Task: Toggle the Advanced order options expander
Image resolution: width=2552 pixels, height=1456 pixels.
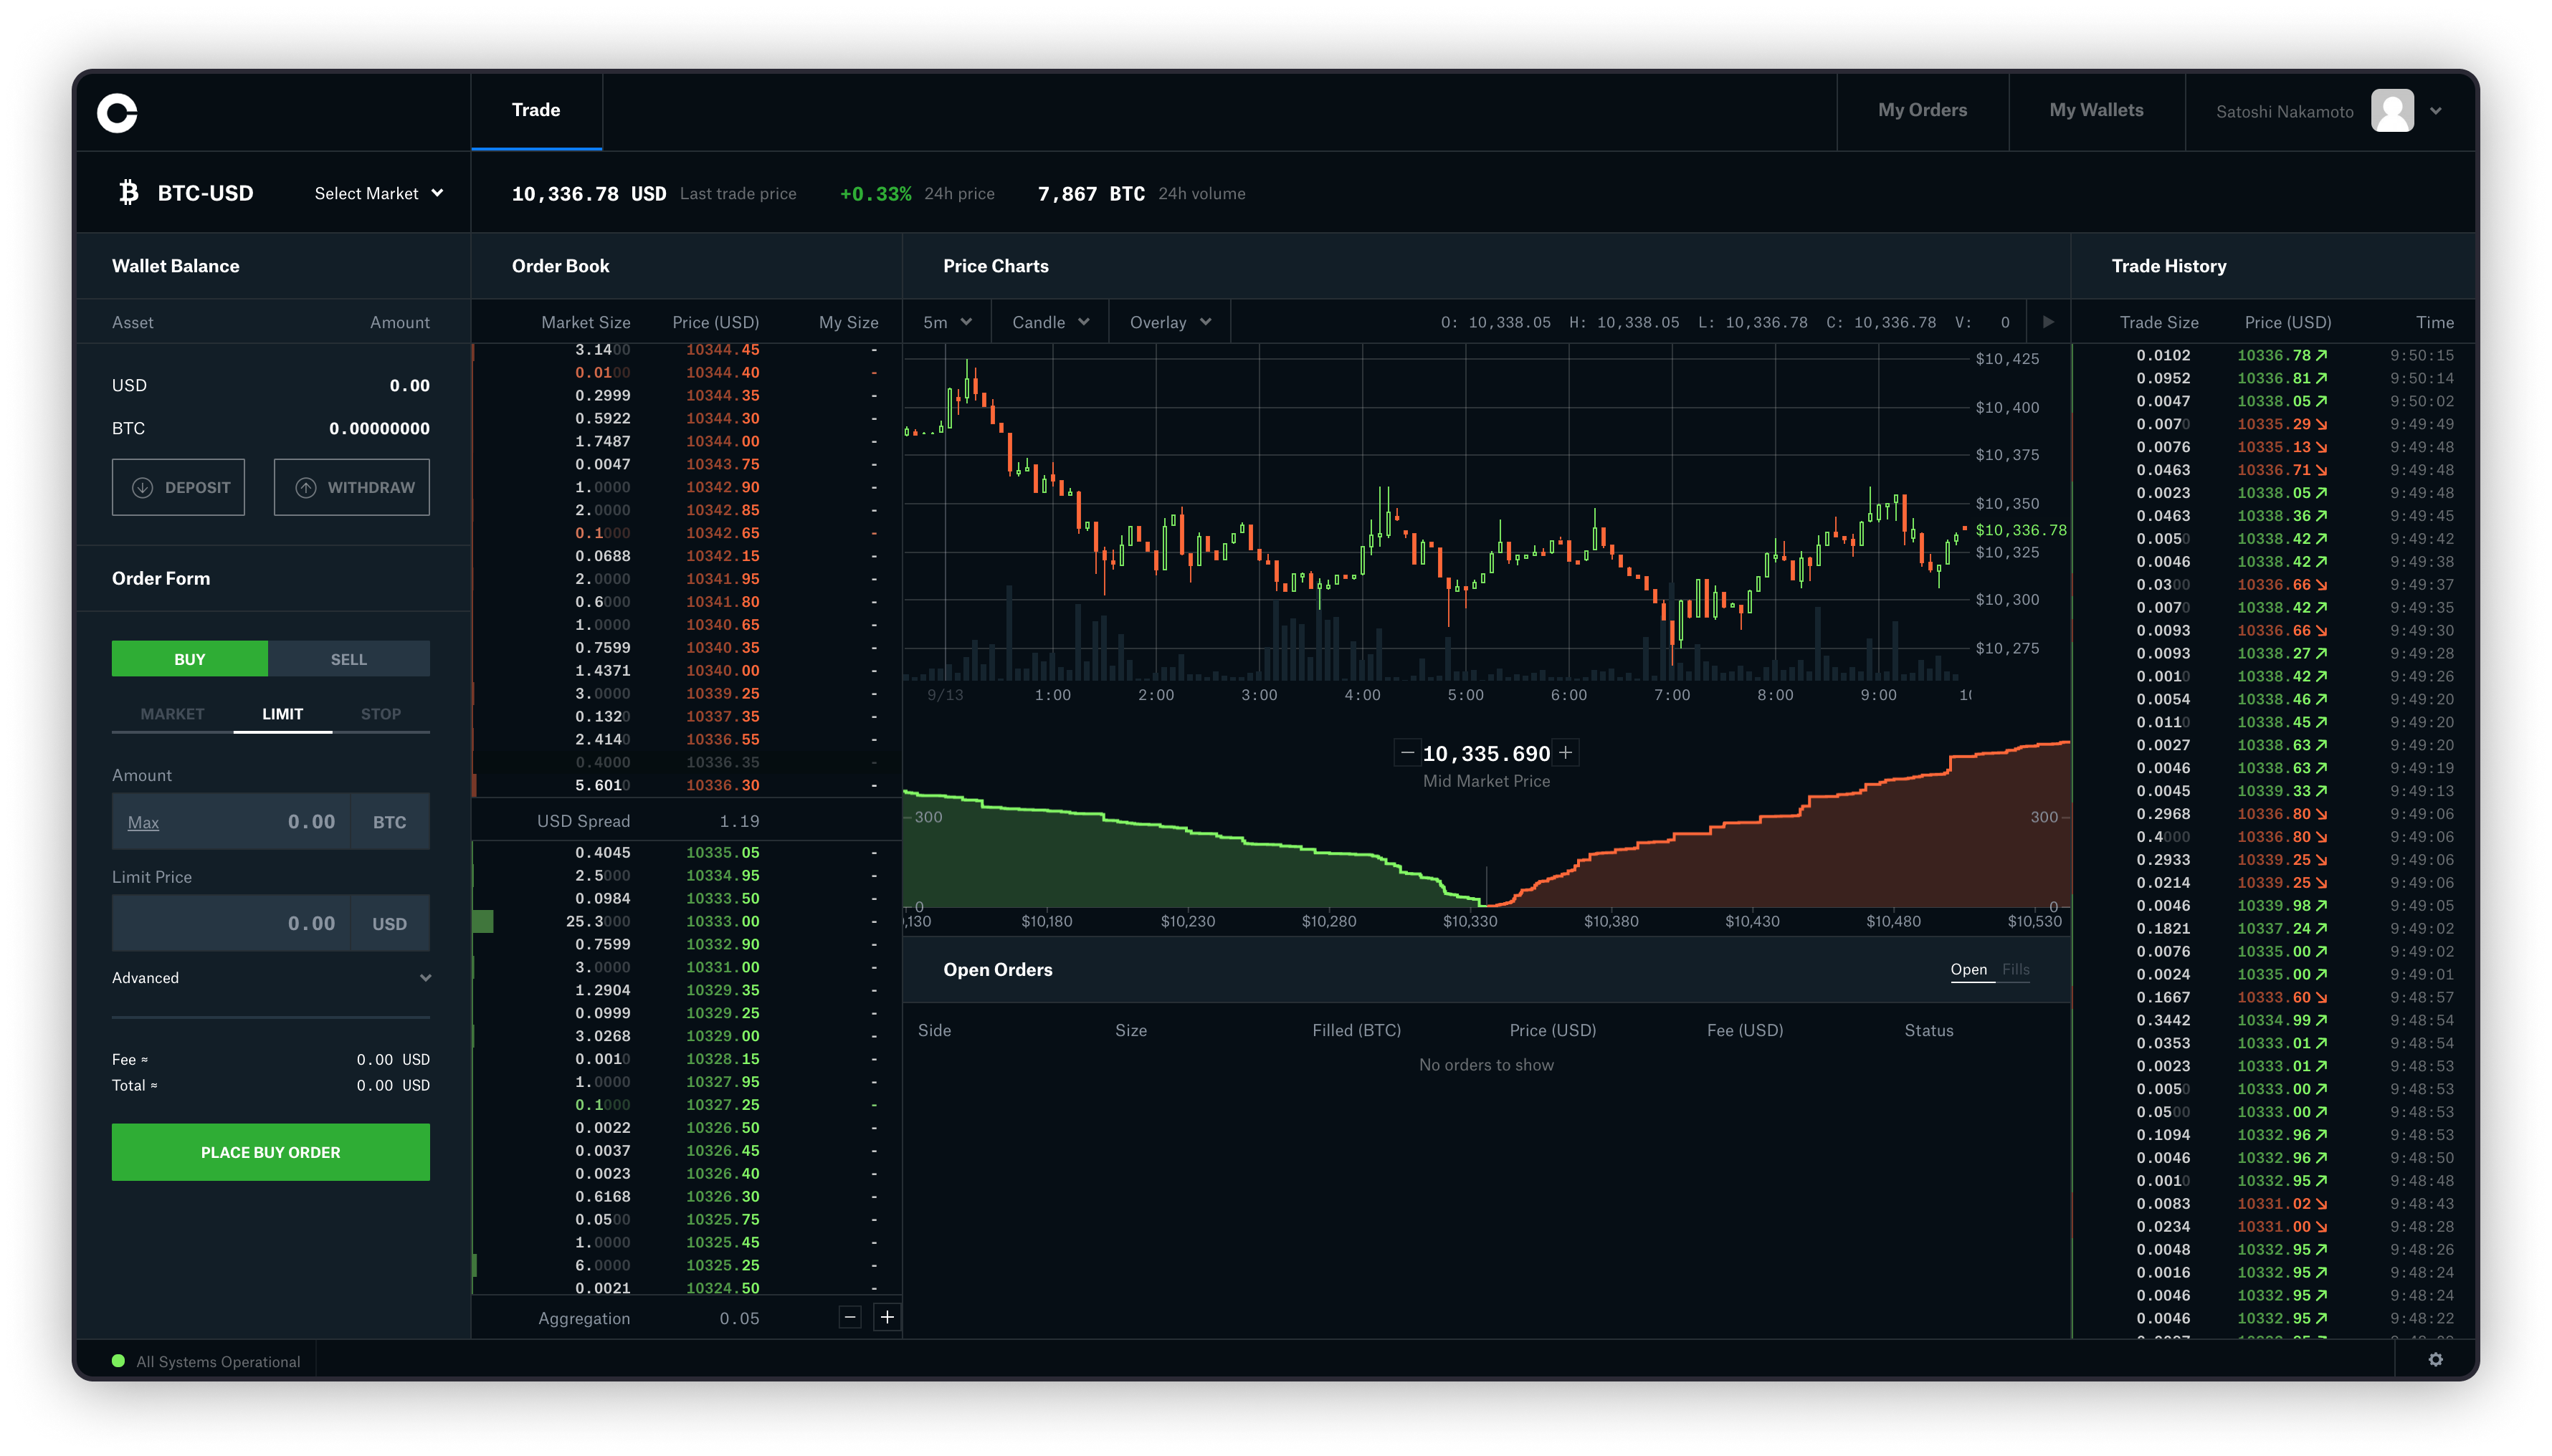Action: point(270,976)
